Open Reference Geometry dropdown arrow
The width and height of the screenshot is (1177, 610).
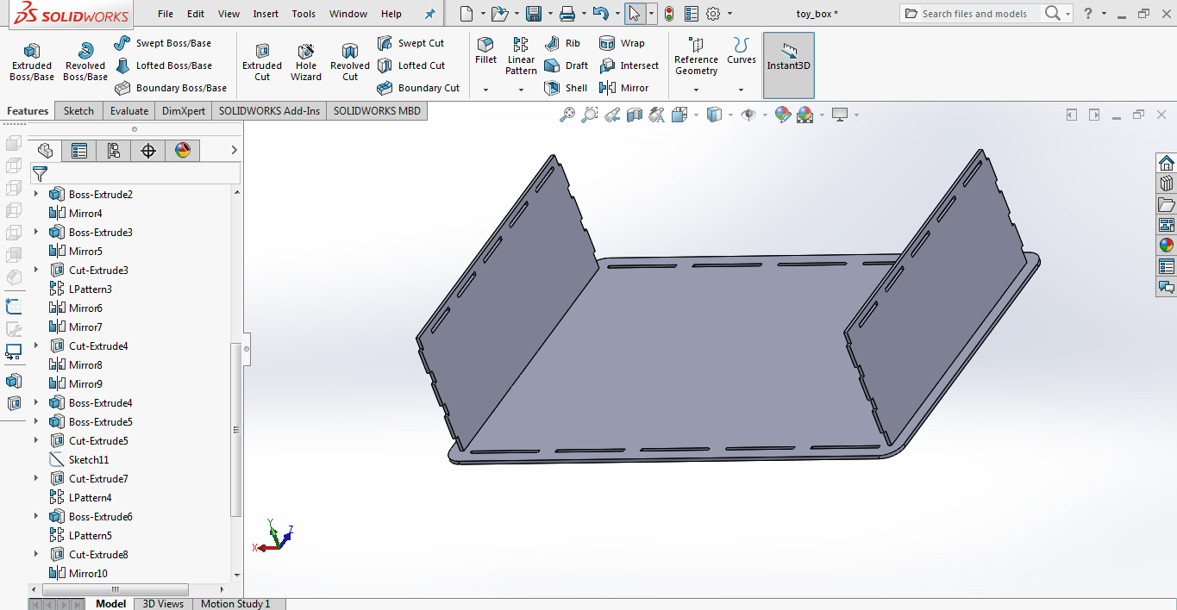(x=696, y=90)
